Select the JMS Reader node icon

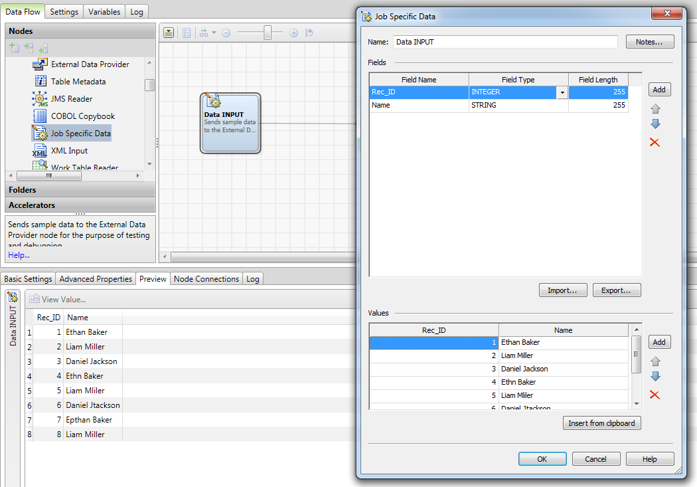[x=40, y=99]
